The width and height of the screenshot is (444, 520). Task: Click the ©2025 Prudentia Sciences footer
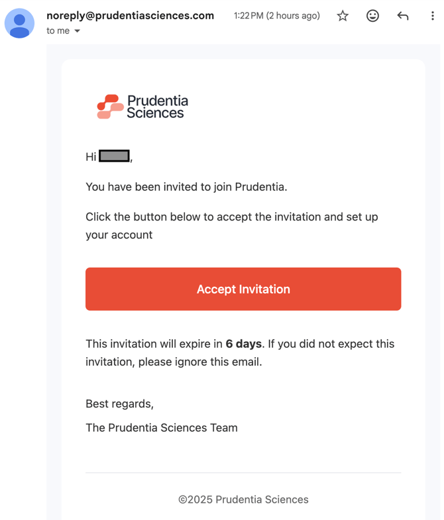(243, 499)
